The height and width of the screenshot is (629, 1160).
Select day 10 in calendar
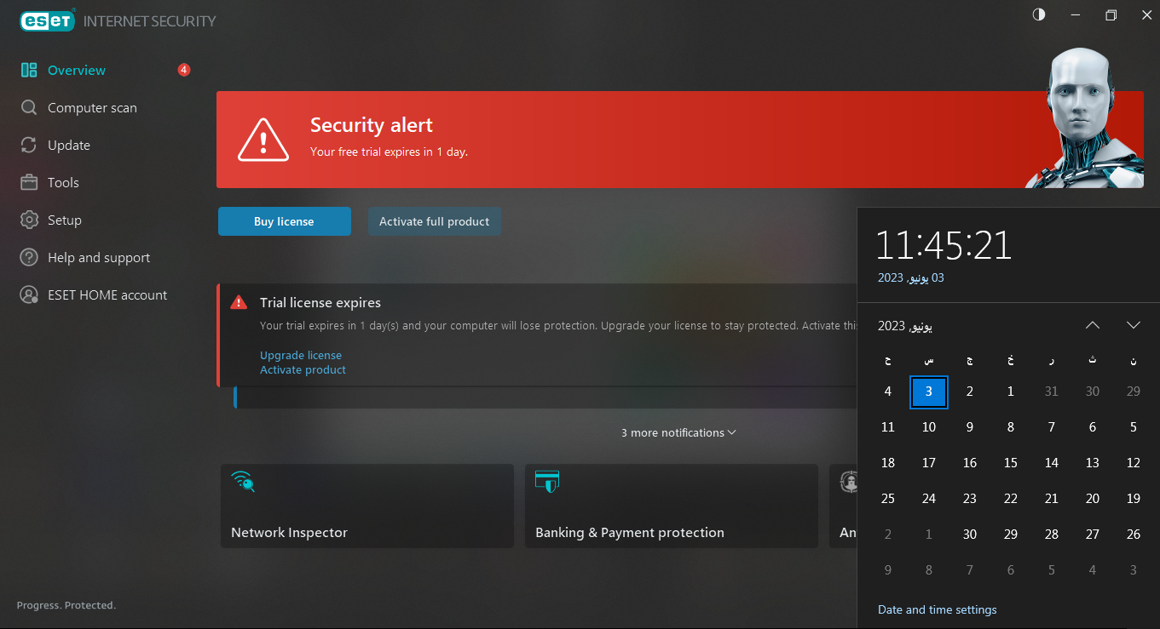929,427
